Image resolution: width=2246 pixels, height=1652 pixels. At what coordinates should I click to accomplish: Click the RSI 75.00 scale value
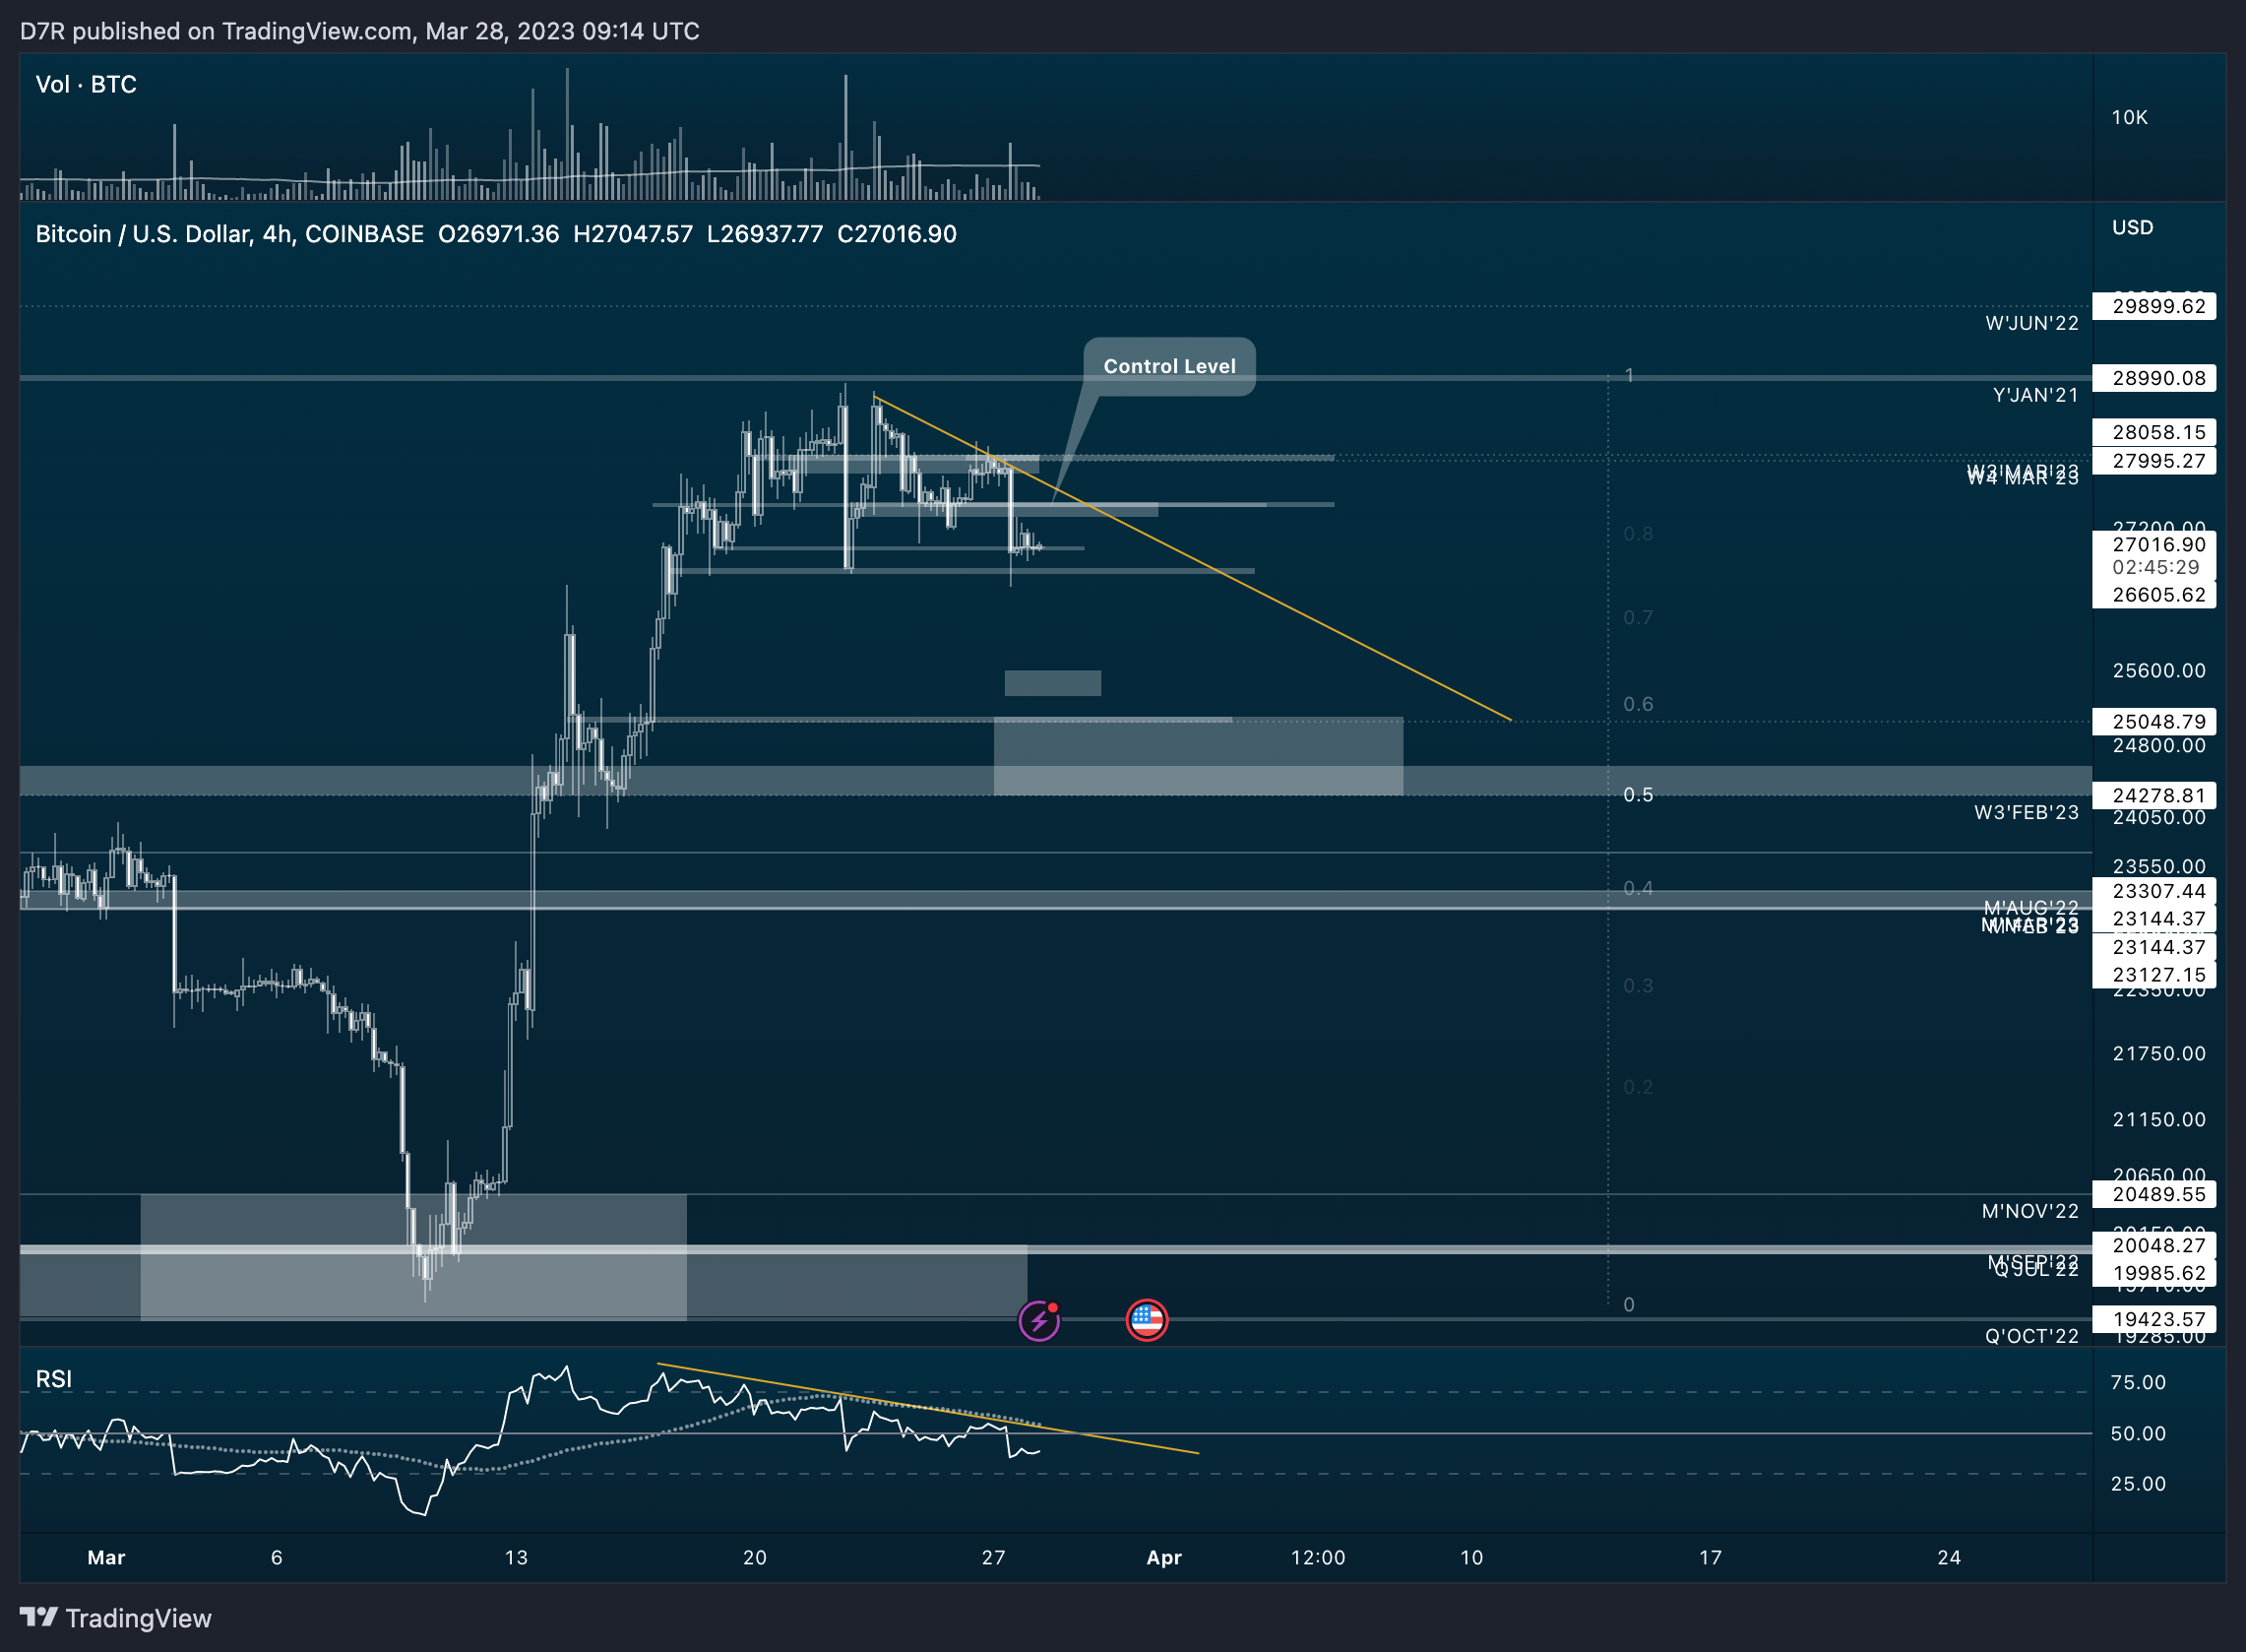pos(2138,1383)
